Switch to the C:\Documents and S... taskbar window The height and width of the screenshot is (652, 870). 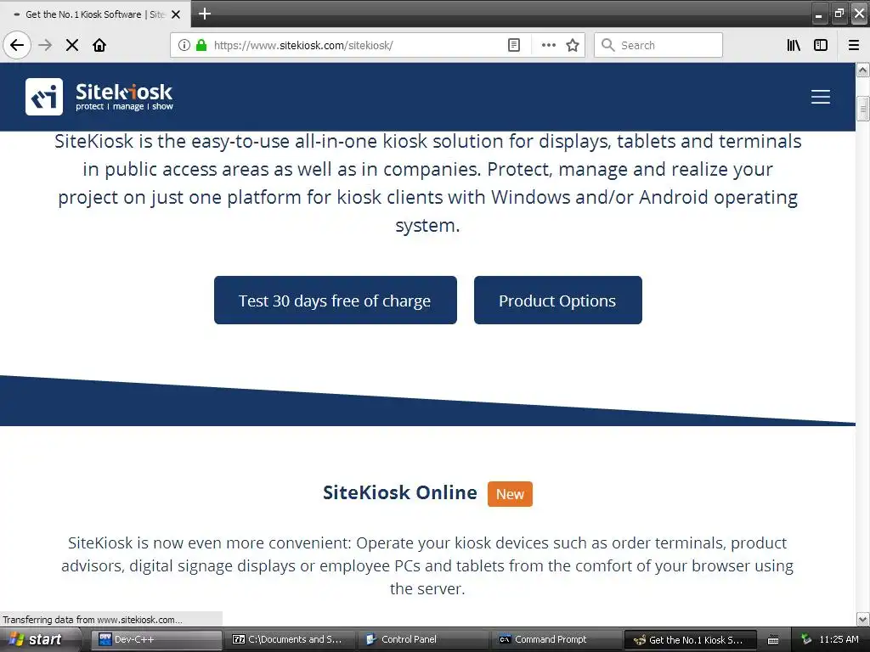tap(291, 639)
